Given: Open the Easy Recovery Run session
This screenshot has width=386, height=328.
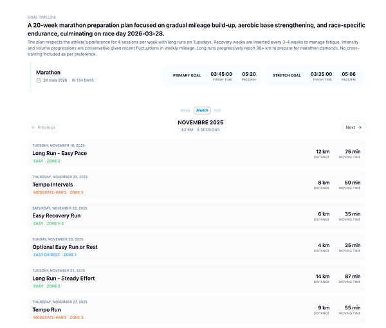Looking at the screenshot, I should click(196, 216).
